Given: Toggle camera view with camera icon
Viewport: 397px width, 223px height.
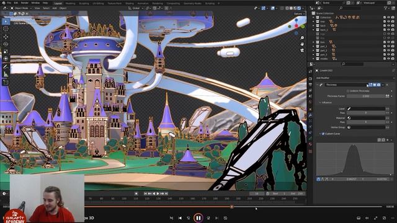Looking at the screenshot, I should coord(302,50).
